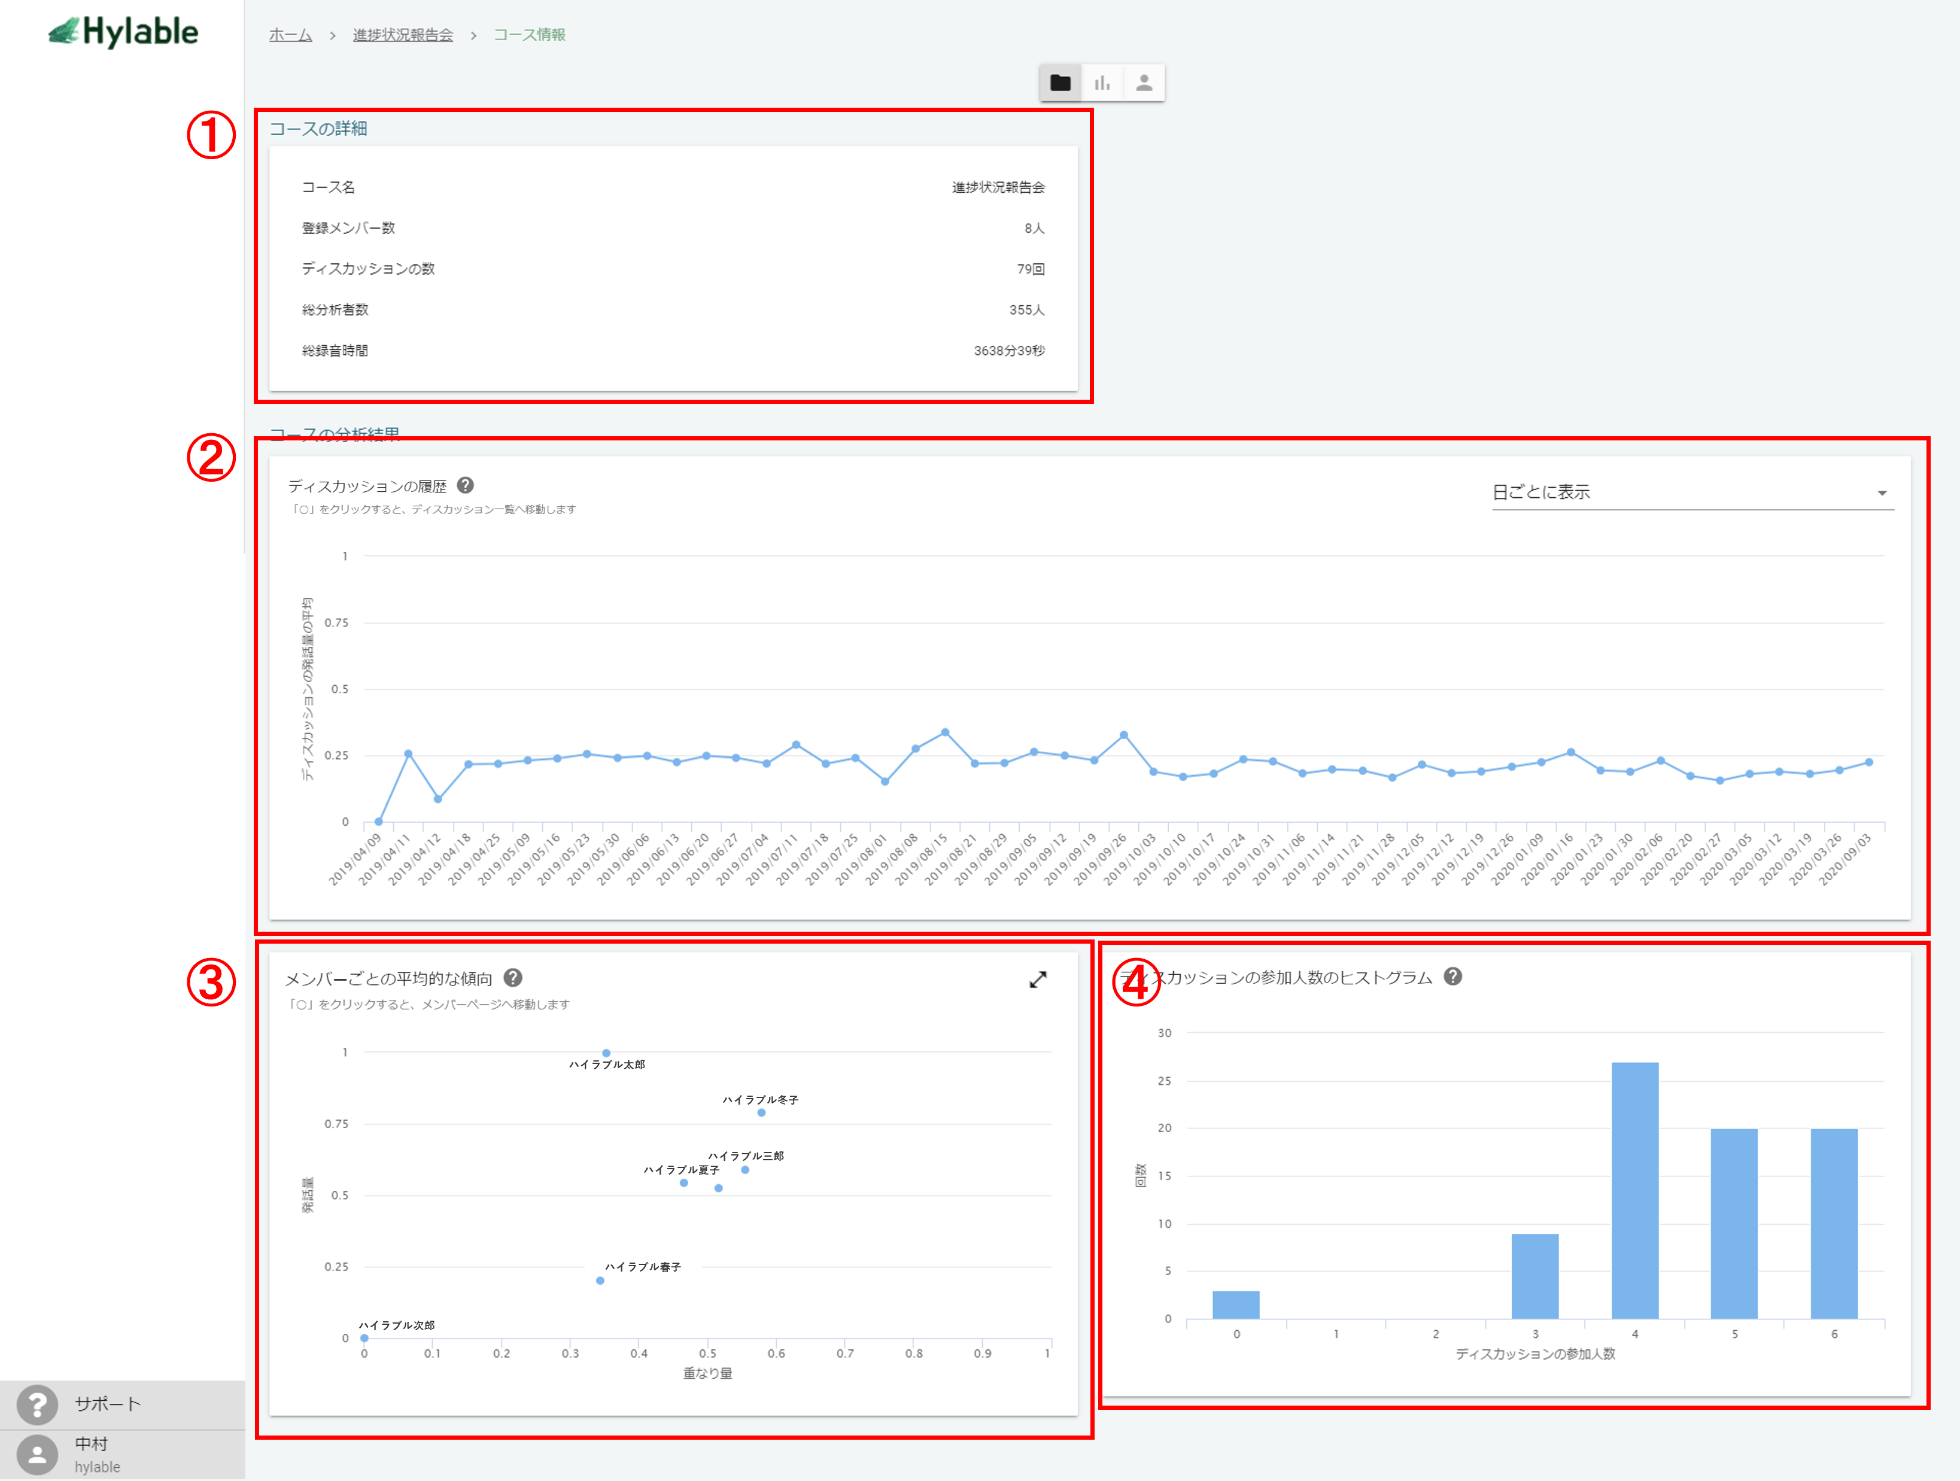Click help icon beside メンバーごとの平均的な傾向
Screen dimensions: 1960x1481
click(513, 978)
